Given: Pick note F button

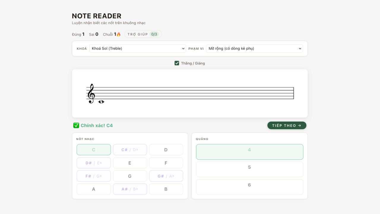Looking at the screenshot, I should [x=166, y=163].
